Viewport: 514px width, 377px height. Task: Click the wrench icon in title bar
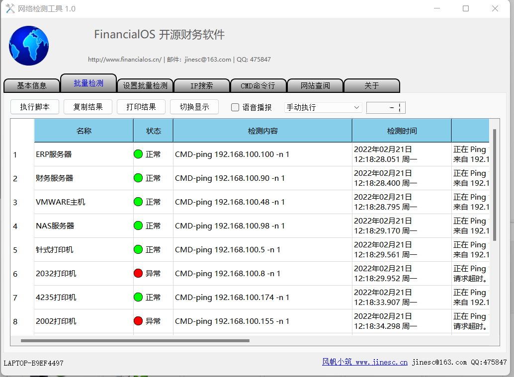click(x=10, y=8)
